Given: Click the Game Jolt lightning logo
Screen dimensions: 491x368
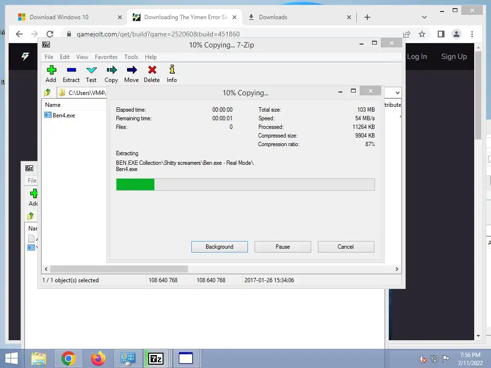Looking at the screenshot, I should (x=25, y=57).
